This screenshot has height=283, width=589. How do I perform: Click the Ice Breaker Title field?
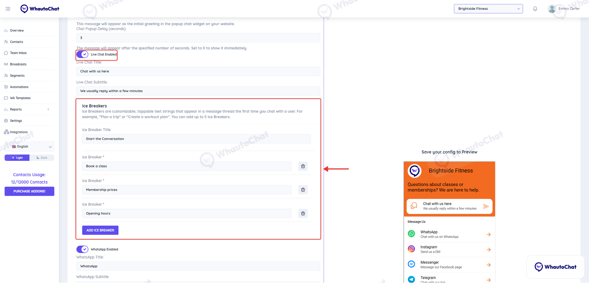196,139
